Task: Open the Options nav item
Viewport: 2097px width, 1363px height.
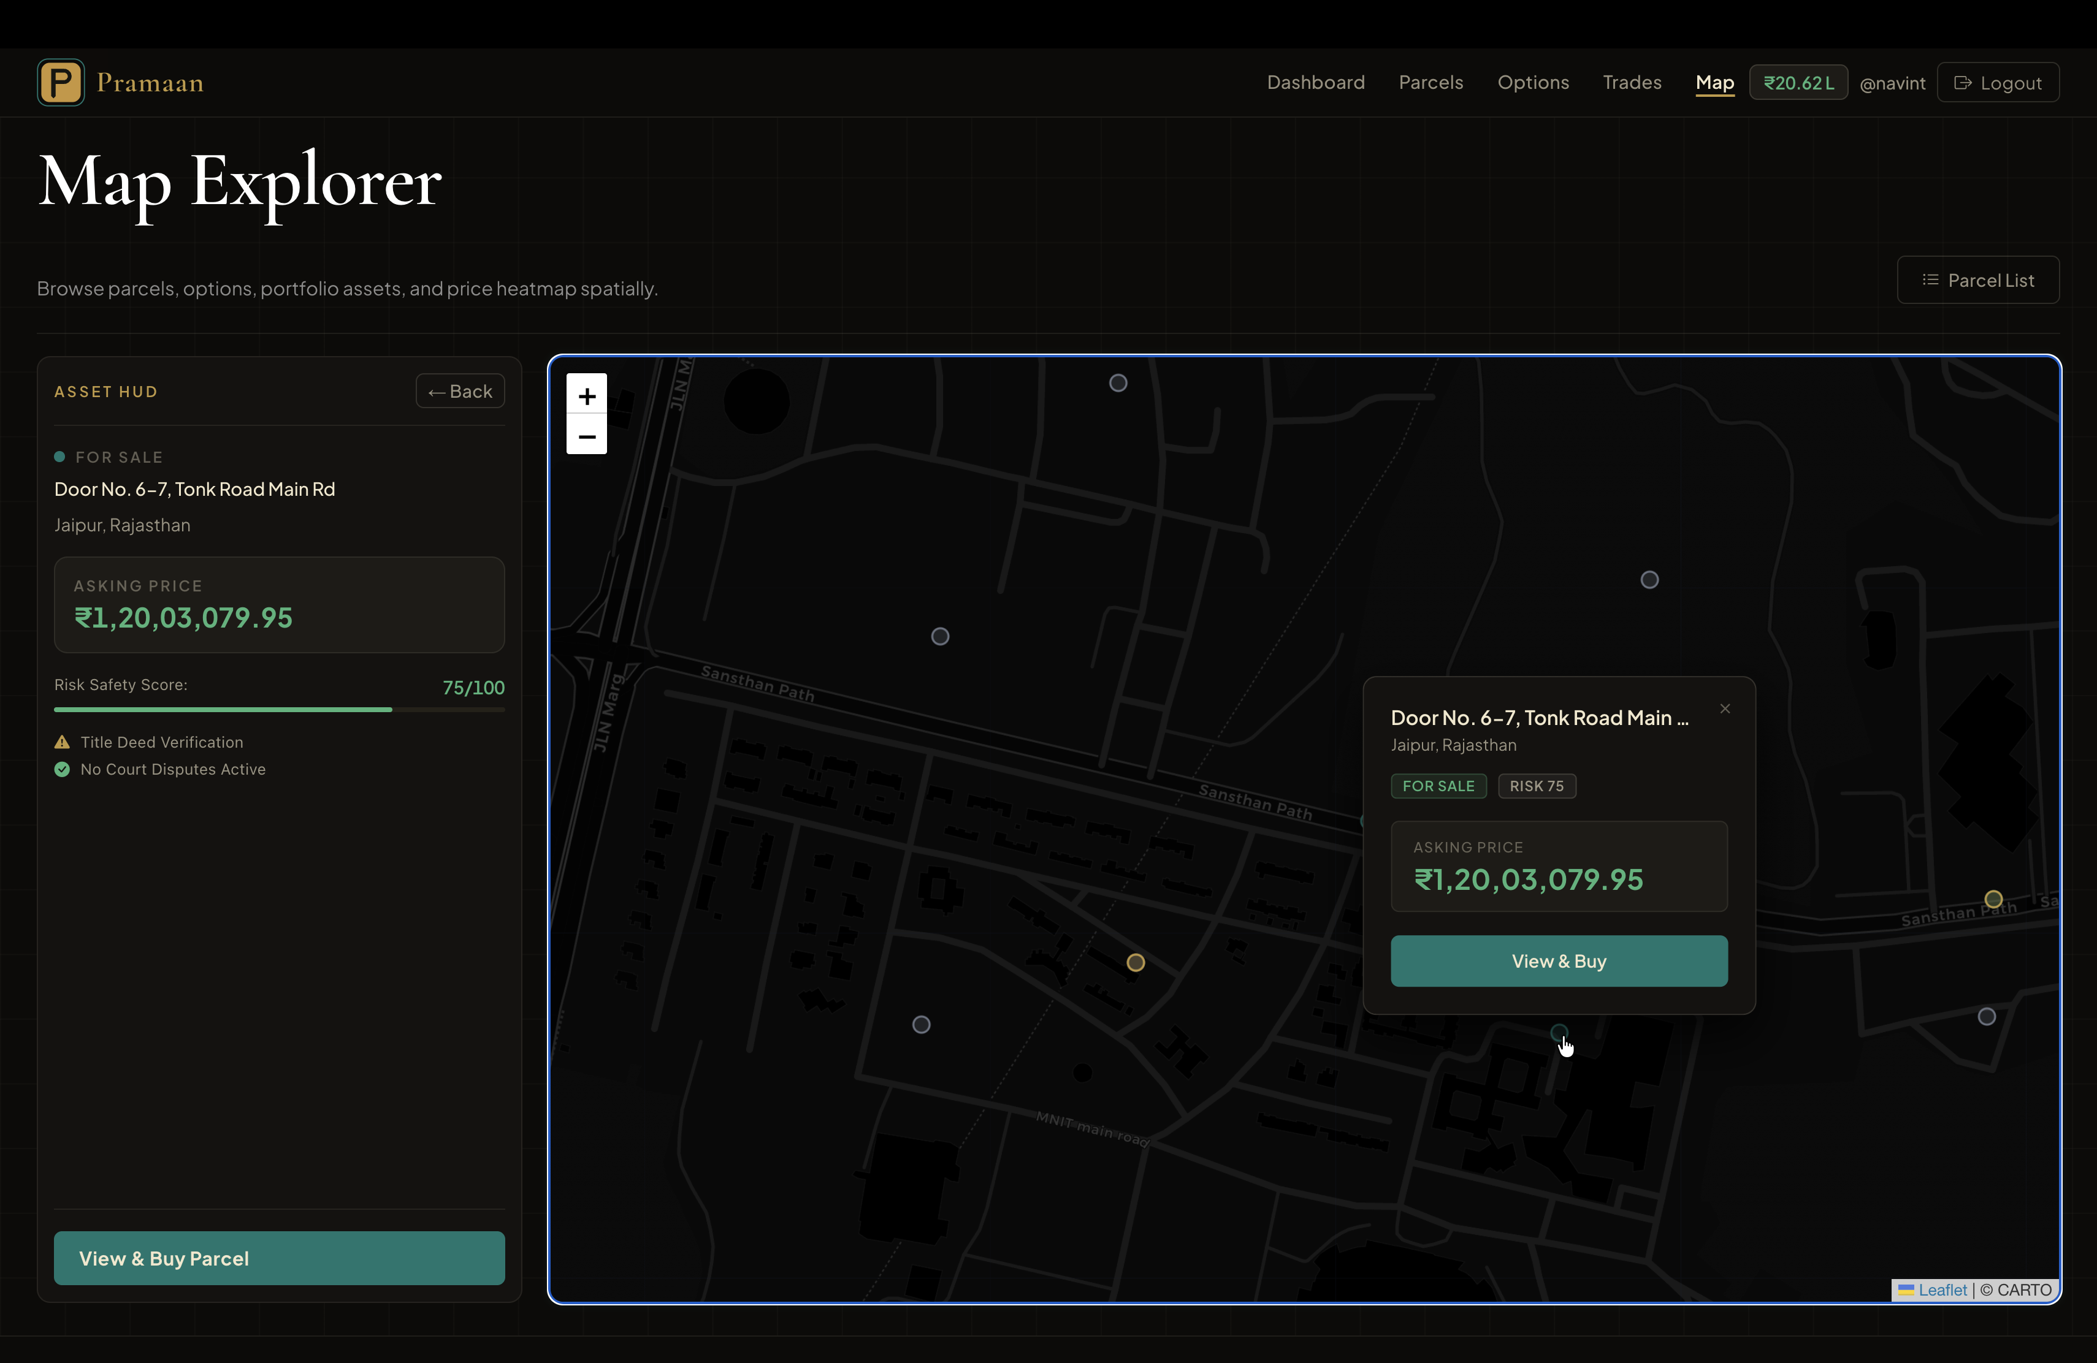Action: point(1533,82)
